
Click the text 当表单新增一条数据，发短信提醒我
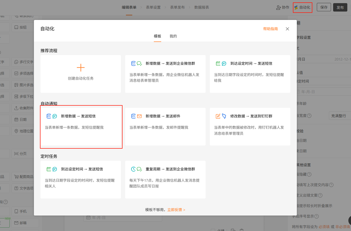pyautogui.click(x=74, y=127)
